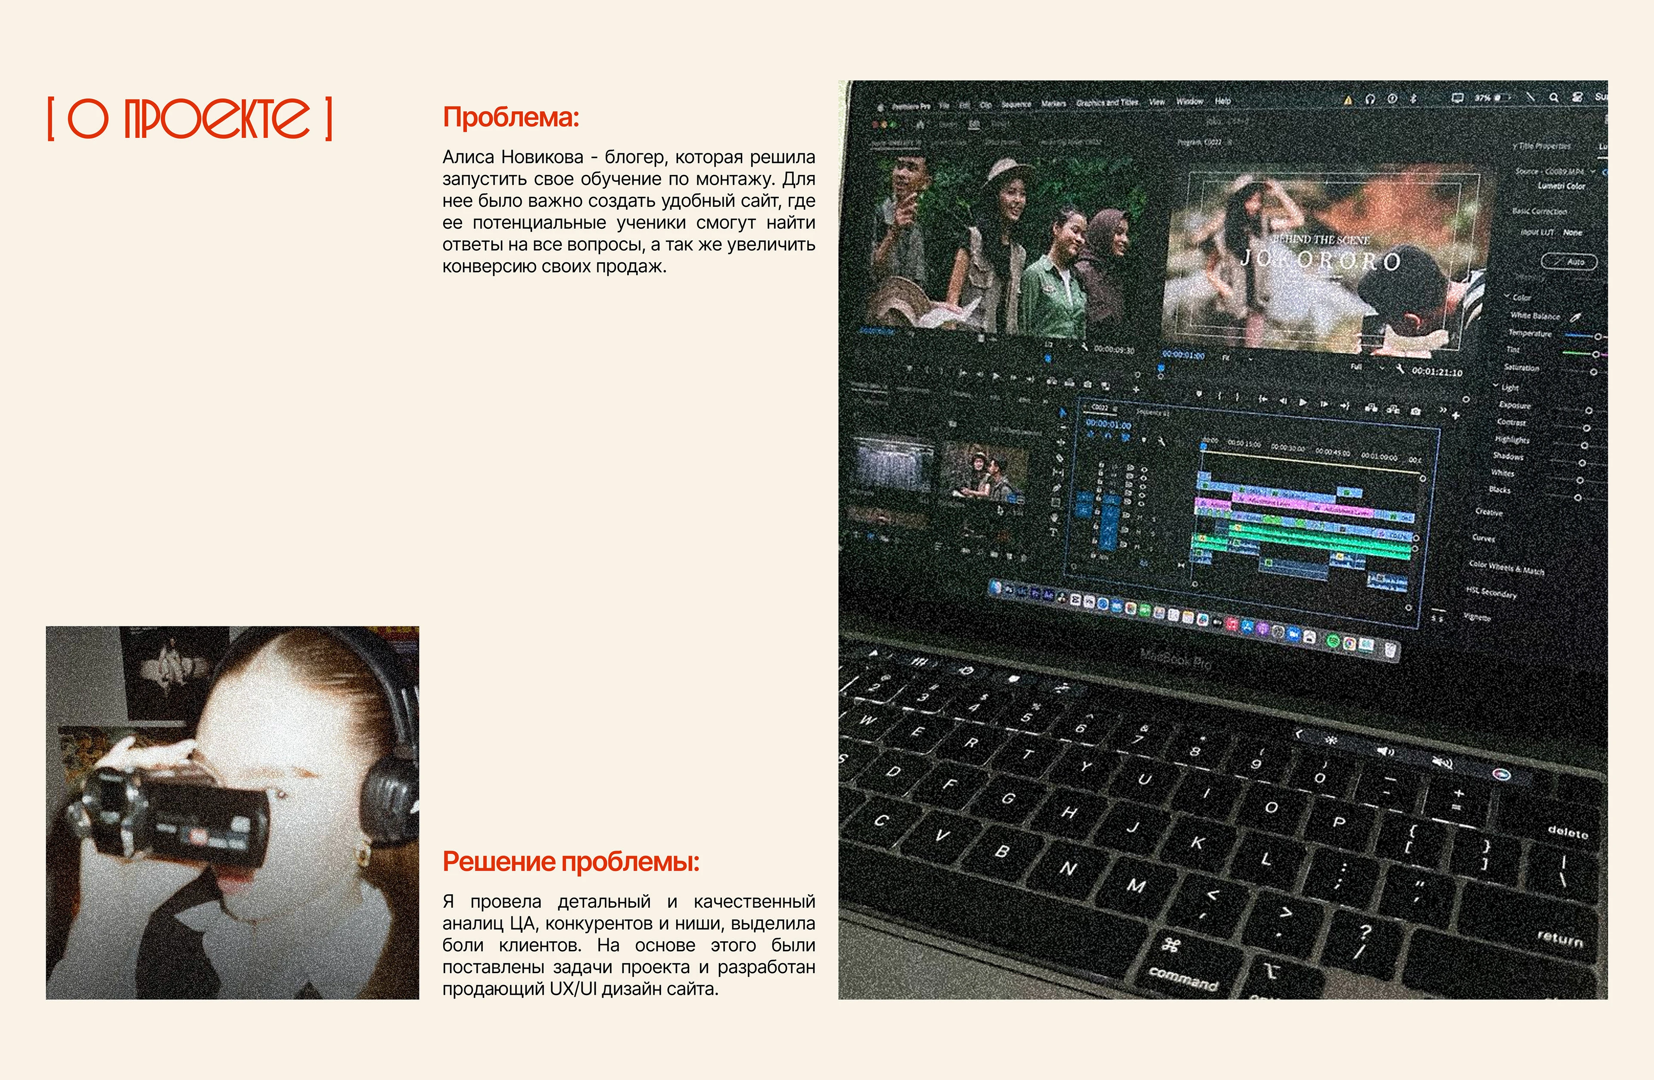
Task: Toggle Snap magnet in Timeline header
Action: click(1108, 436)
